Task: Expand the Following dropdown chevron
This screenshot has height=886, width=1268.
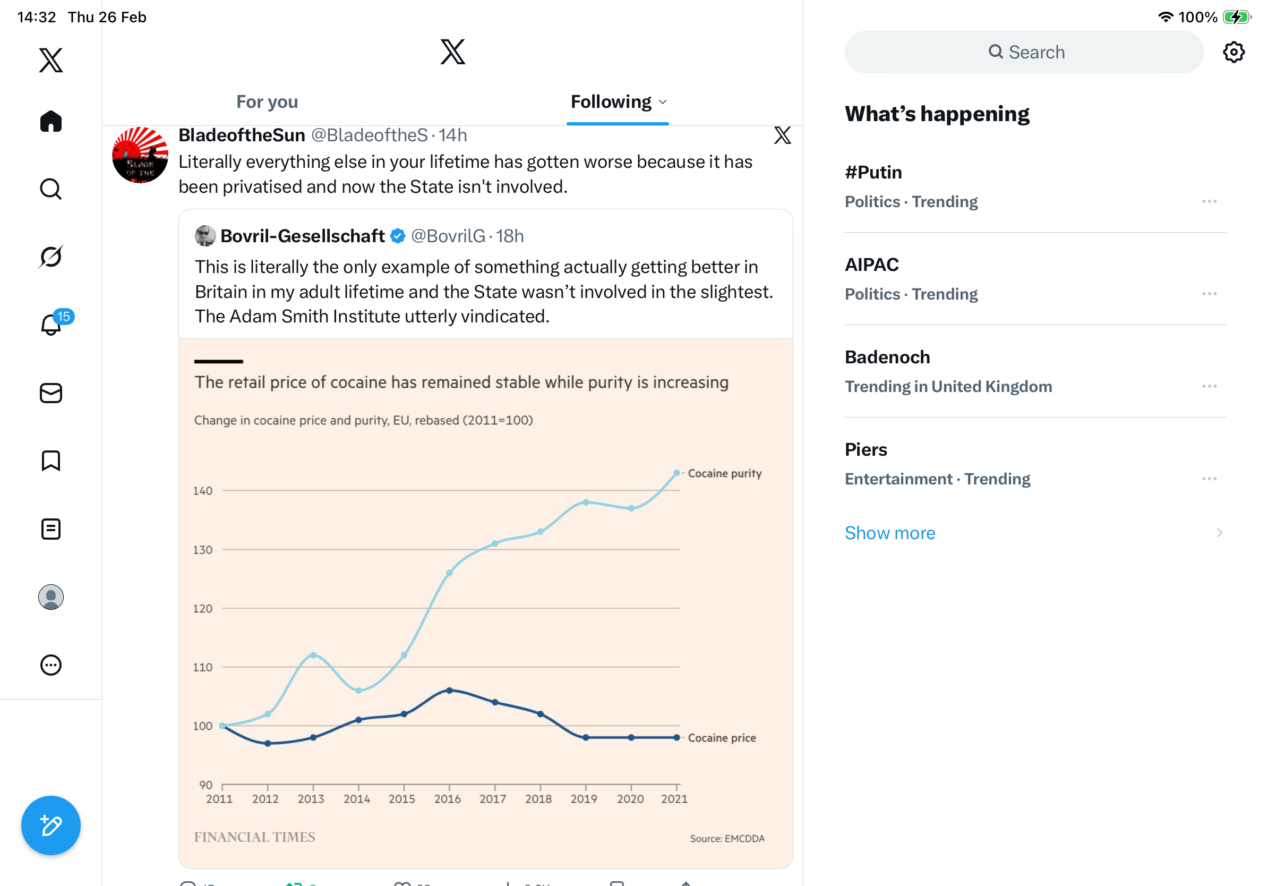Action: pos(663,102)
